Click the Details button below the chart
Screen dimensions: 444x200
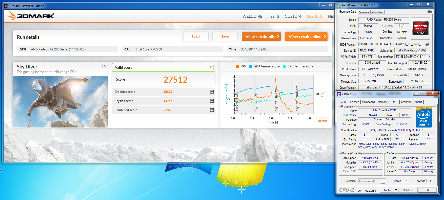322,121
